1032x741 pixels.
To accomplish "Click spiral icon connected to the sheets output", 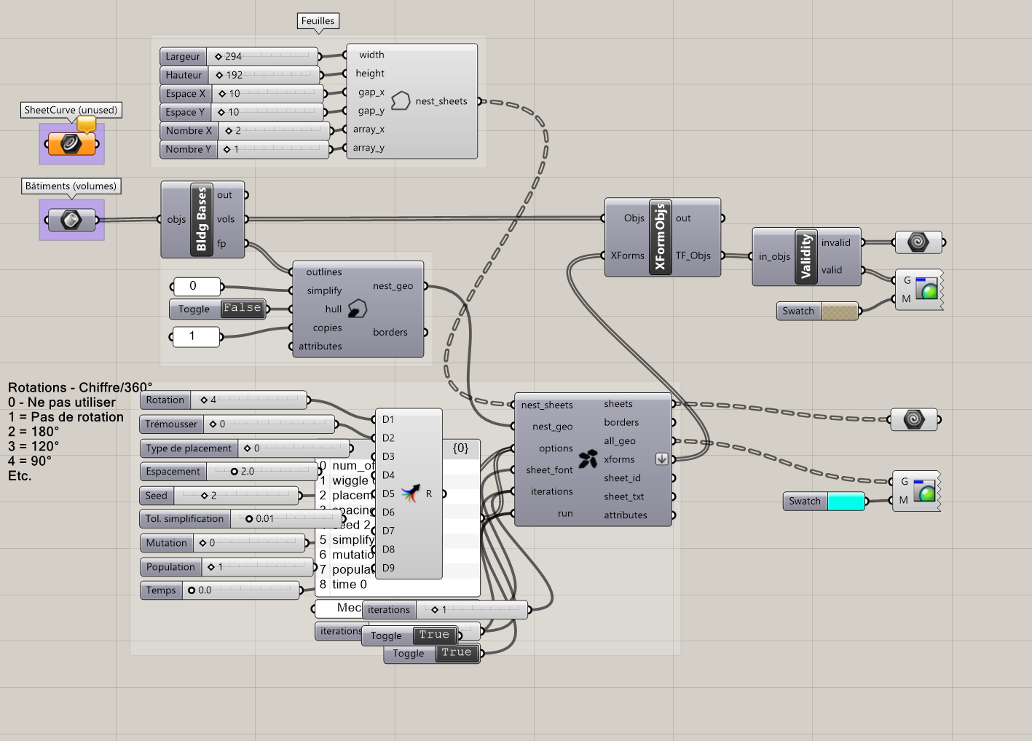I will (x=914, y=419).
